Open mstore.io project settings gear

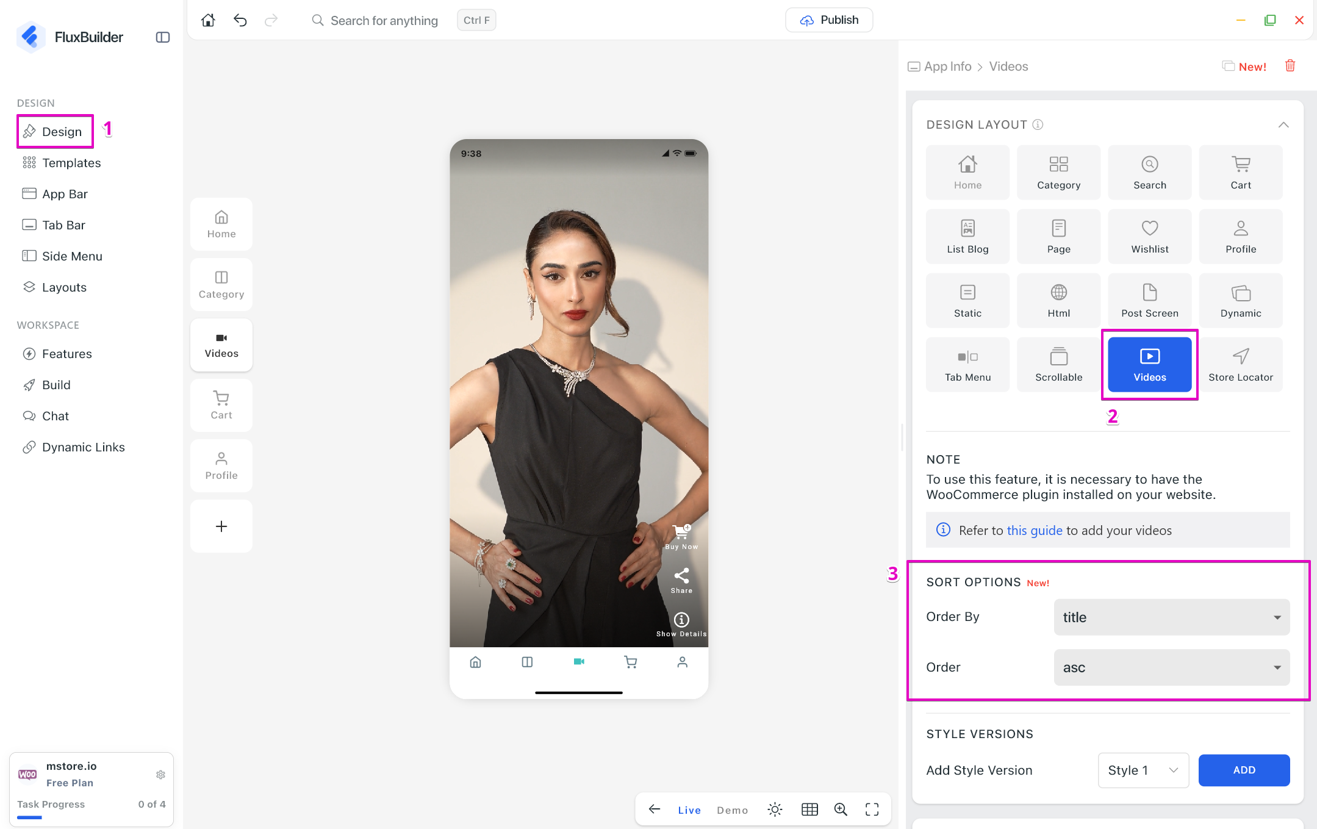[x=160, y=774]
